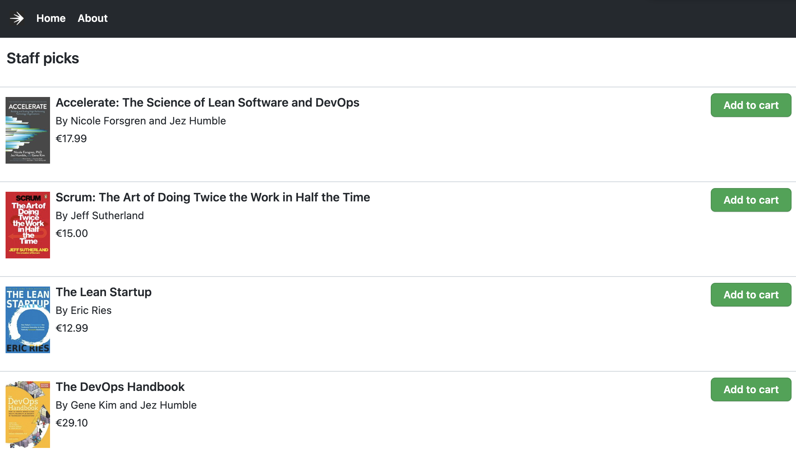Screen dimensions: 796x462
Task: Click 'The Lean Startup' title
Action: [x=104, y=292]
